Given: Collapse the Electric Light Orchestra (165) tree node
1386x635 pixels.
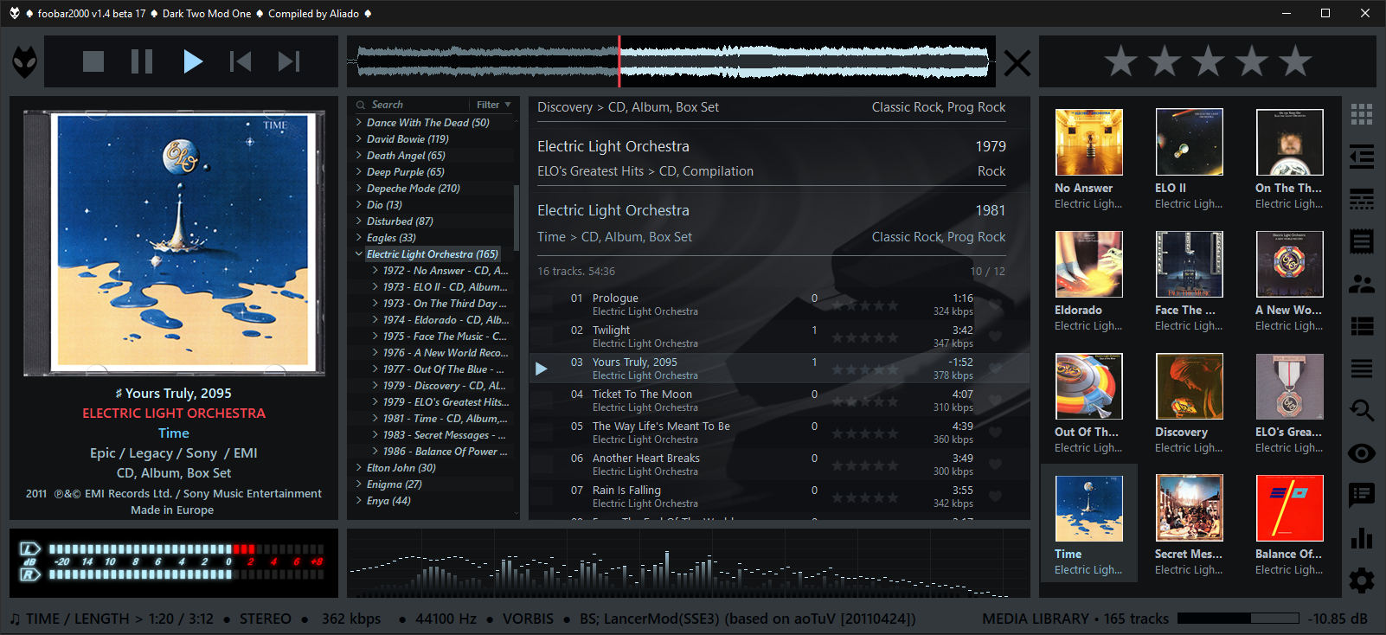Looking at the screenshot, I should 359,254.
